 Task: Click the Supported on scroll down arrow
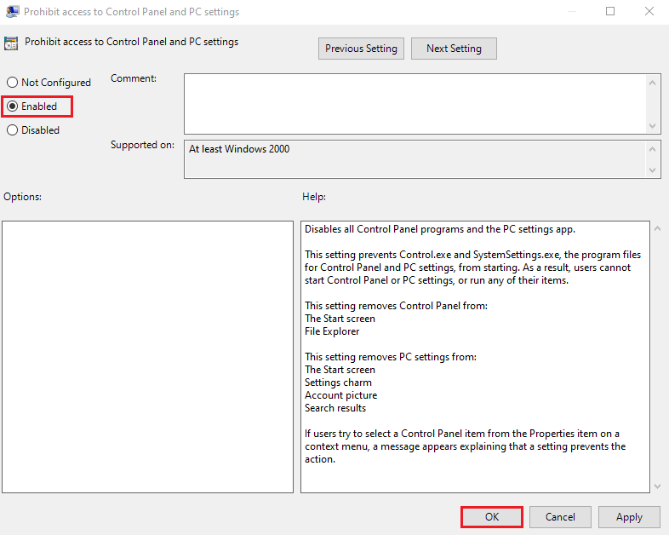pyautogui.click(x=654, y=170)
